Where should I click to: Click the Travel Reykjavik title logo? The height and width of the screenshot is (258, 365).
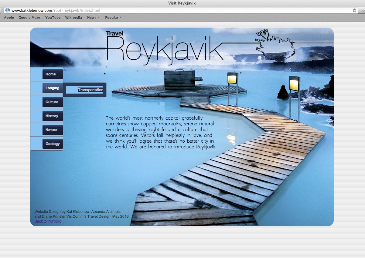(x=165, y=48)
